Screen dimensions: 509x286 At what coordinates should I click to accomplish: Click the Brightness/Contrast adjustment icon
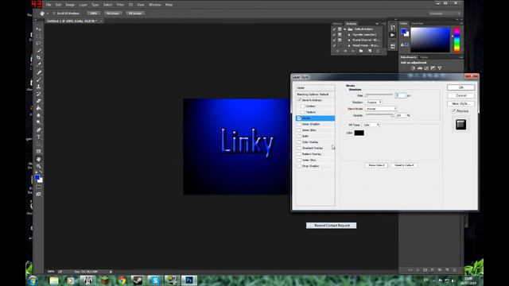coord(414,68)
